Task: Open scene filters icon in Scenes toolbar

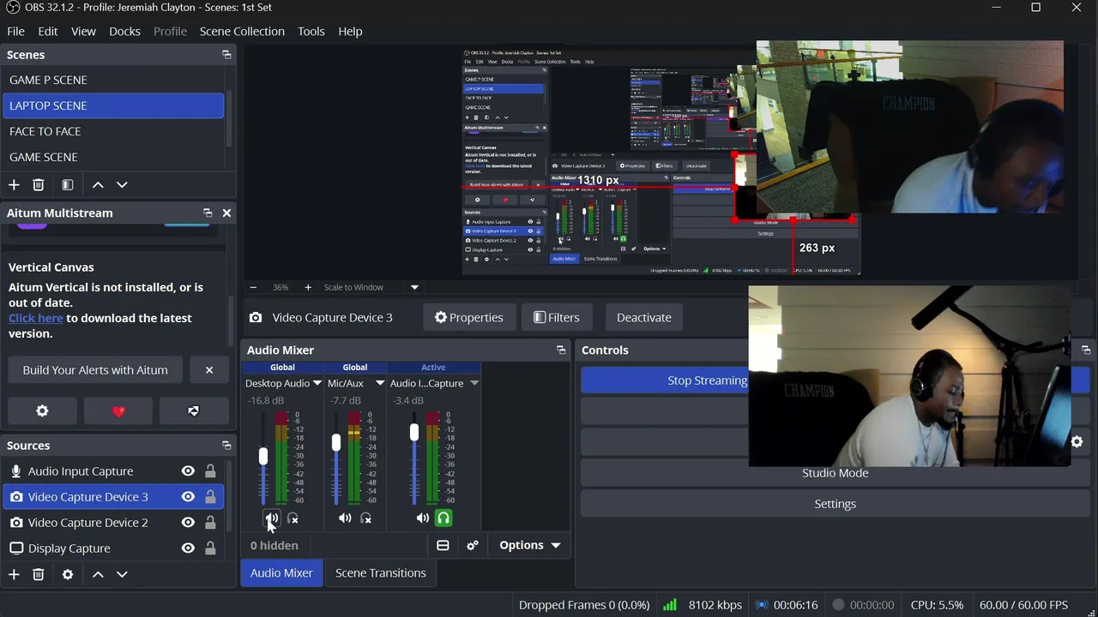Action: 68,184
